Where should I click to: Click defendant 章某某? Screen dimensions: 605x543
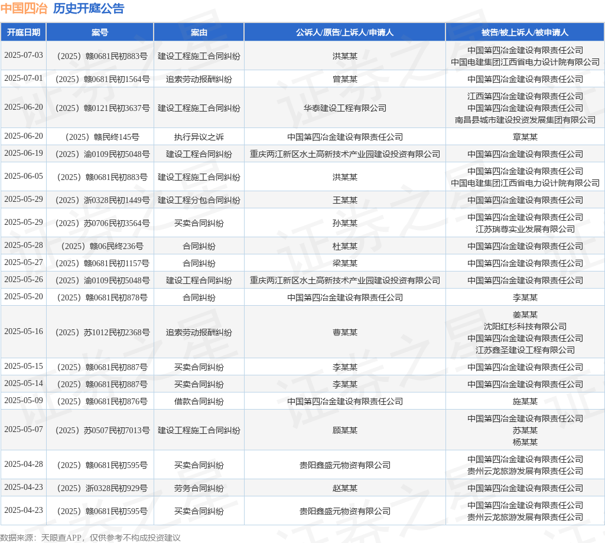[525, 137]
